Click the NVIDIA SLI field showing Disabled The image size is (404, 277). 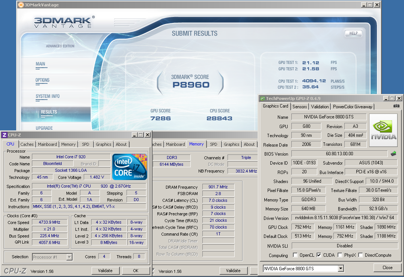(x=345, y=246)
